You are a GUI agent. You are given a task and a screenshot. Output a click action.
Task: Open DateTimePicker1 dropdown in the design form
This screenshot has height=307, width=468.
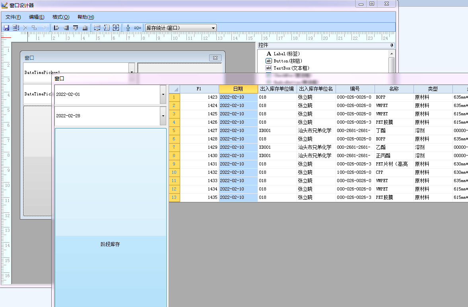tap(132, 72)
